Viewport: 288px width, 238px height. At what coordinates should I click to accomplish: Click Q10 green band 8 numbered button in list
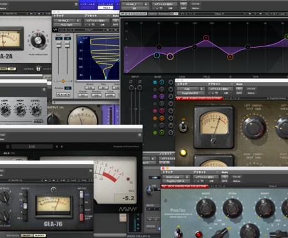162,133
